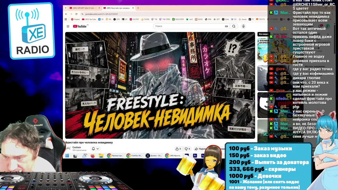The image size is (338, 190).
Task: Open the Алиса bookmark
Action: click(242, 19)
